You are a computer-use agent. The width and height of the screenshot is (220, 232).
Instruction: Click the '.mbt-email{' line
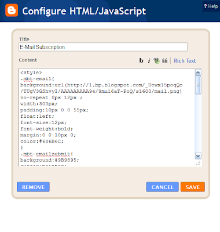(x=37, y=79)
